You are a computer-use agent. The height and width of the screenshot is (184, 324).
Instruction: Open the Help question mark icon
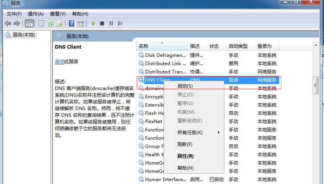point(72,24)
